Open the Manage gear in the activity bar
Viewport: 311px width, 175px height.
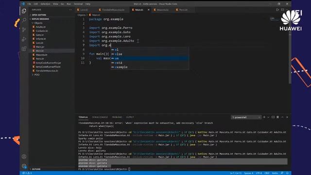point(24,166)
